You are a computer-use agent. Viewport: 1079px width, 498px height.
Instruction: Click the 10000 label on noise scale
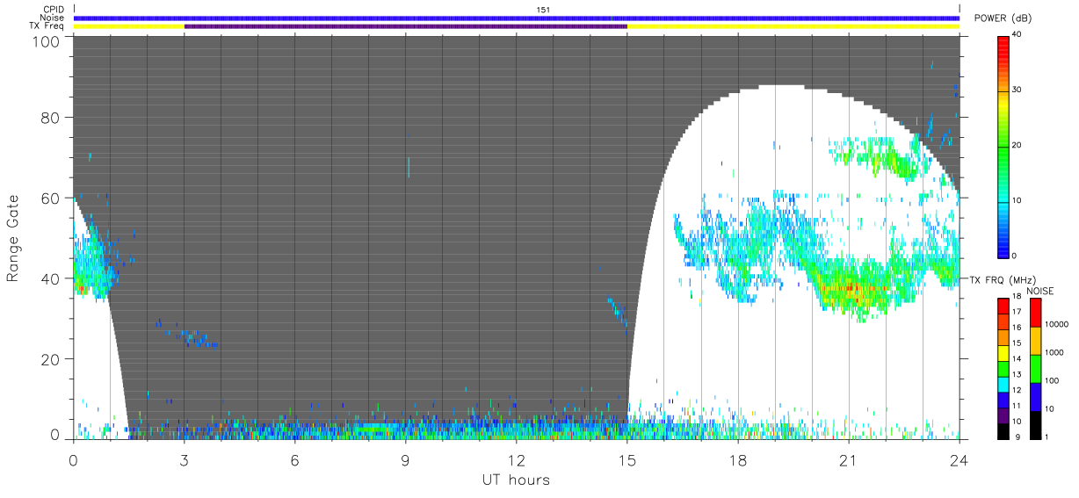point(1054,324)
